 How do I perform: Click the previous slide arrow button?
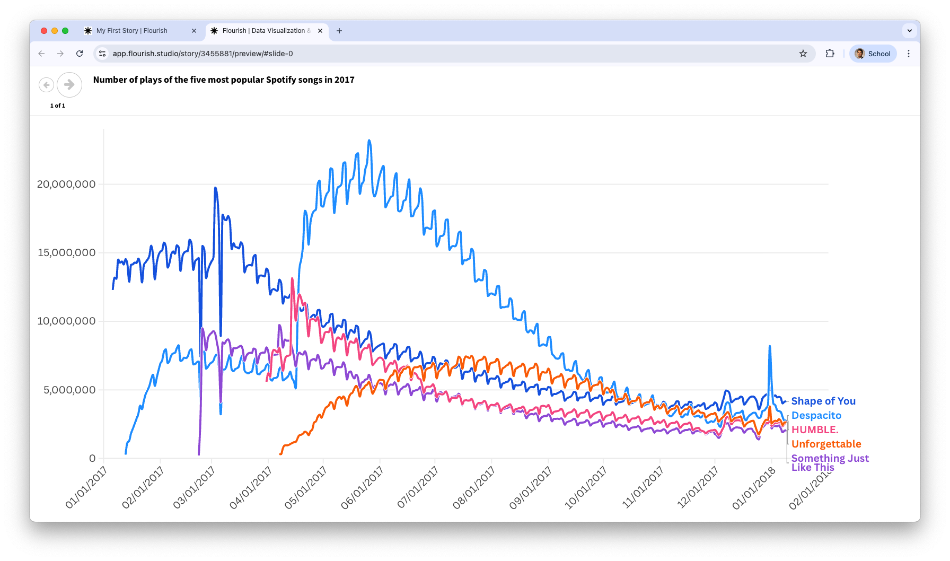46,85
